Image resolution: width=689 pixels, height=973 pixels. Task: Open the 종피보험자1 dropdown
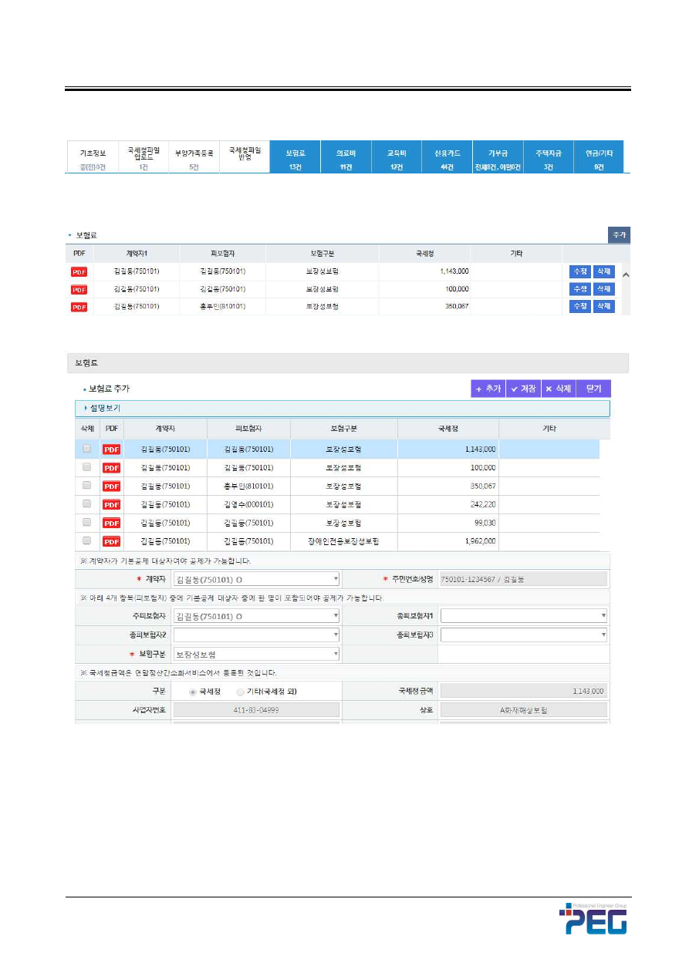tap(523, 616)
